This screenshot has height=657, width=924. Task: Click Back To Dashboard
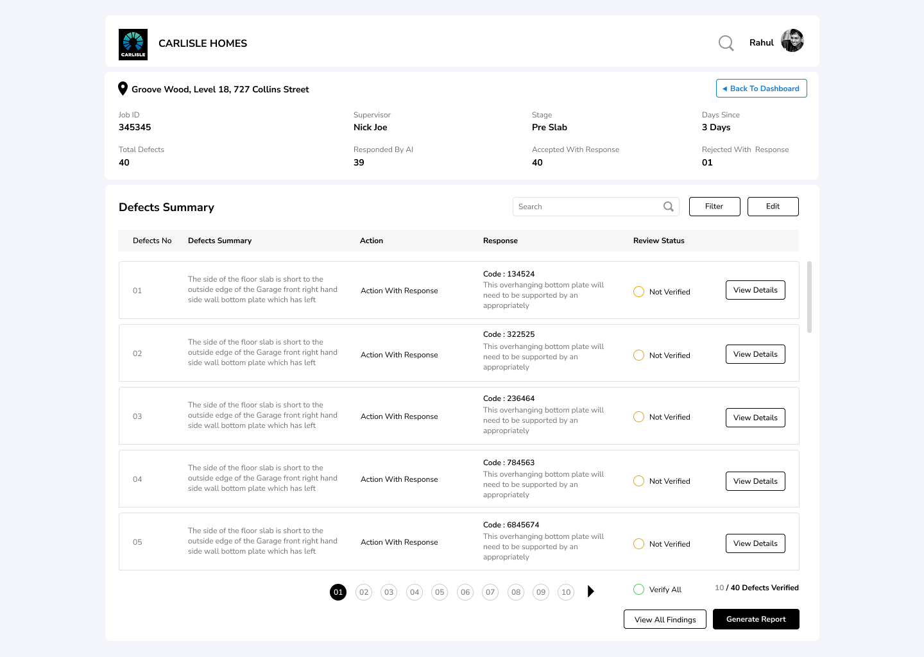point(761,88)
